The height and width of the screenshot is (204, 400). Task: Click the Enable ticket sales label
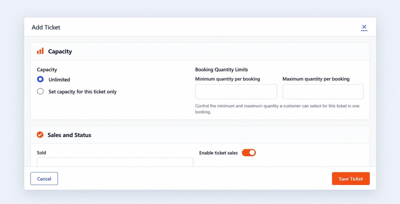coord(218,153)
